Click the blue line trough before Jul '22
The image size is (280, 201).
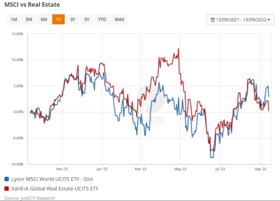point(212,158)
